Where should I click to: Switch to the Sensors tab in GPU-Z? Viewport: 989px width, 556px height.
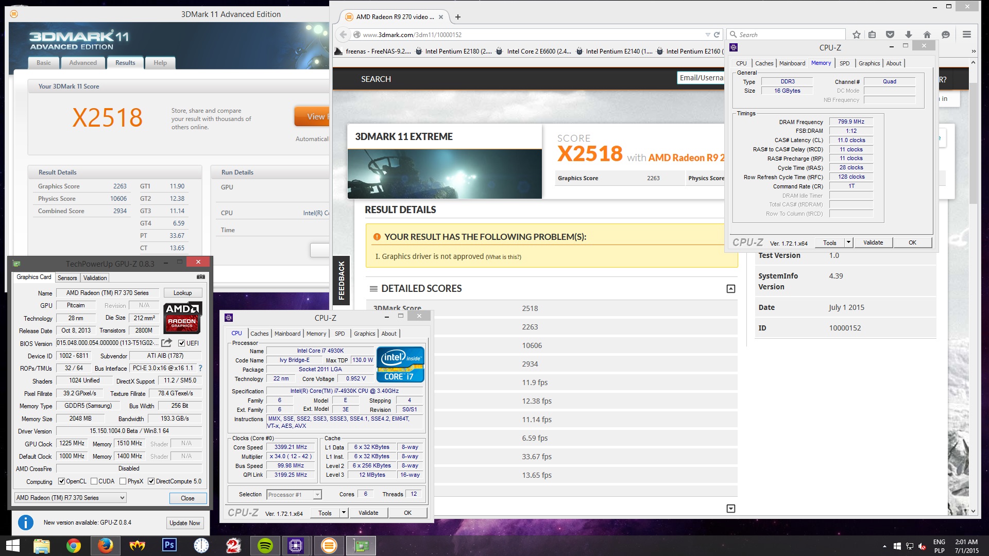click(67, 278)
